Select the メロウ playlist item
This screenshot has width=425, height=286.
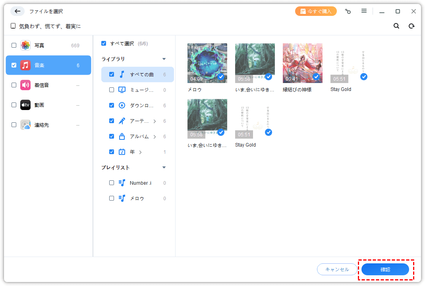pyautogui.click(x=137, y=198)
